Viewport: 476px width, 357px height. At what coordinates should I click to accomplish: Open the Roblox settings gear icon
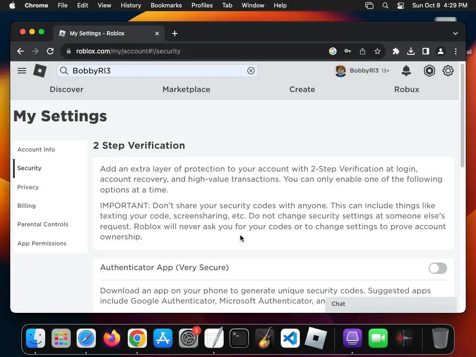(448, 71)
